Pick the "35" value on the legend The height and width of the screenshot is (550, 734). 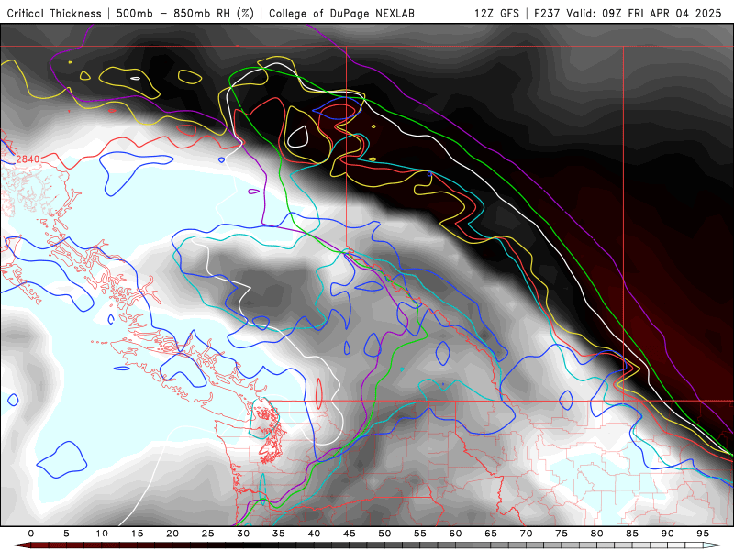(x=279, y=533)
